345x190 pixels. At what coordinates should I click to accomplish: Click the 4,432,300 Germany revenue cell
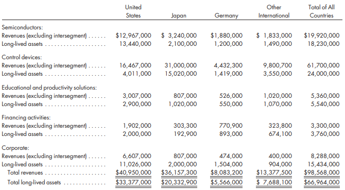coord(228,65)
